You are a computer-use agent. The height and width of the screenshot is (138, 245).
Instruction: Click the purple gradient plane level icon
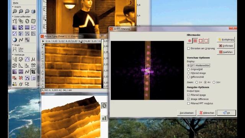[15, 27]
